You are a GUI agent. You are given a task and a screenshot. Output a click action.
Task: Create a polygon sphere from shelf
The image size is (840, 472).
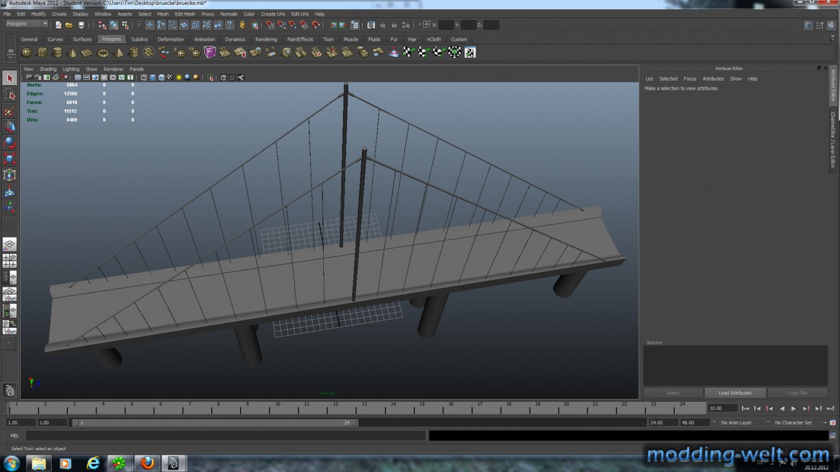tap(27, 52)
